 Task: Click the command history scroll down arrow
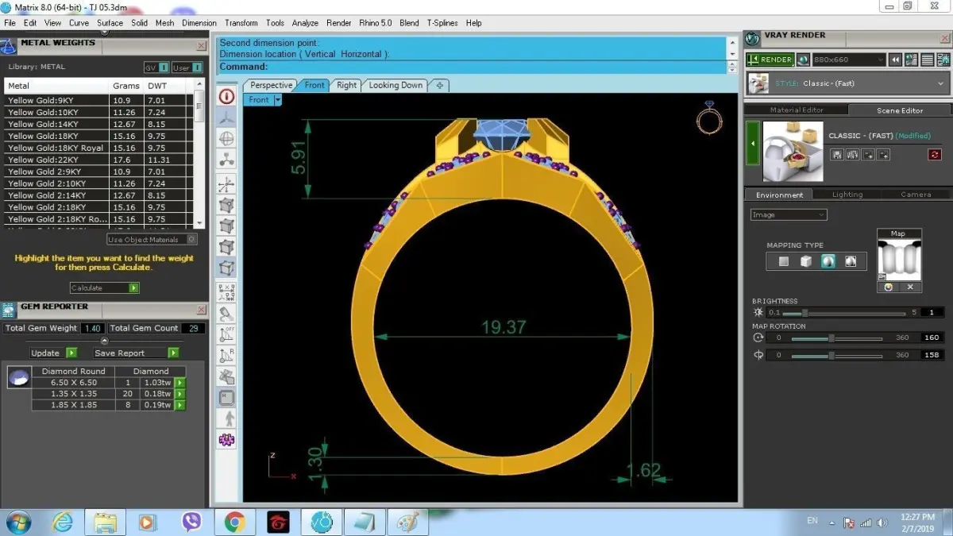click(x=732, y=54)
